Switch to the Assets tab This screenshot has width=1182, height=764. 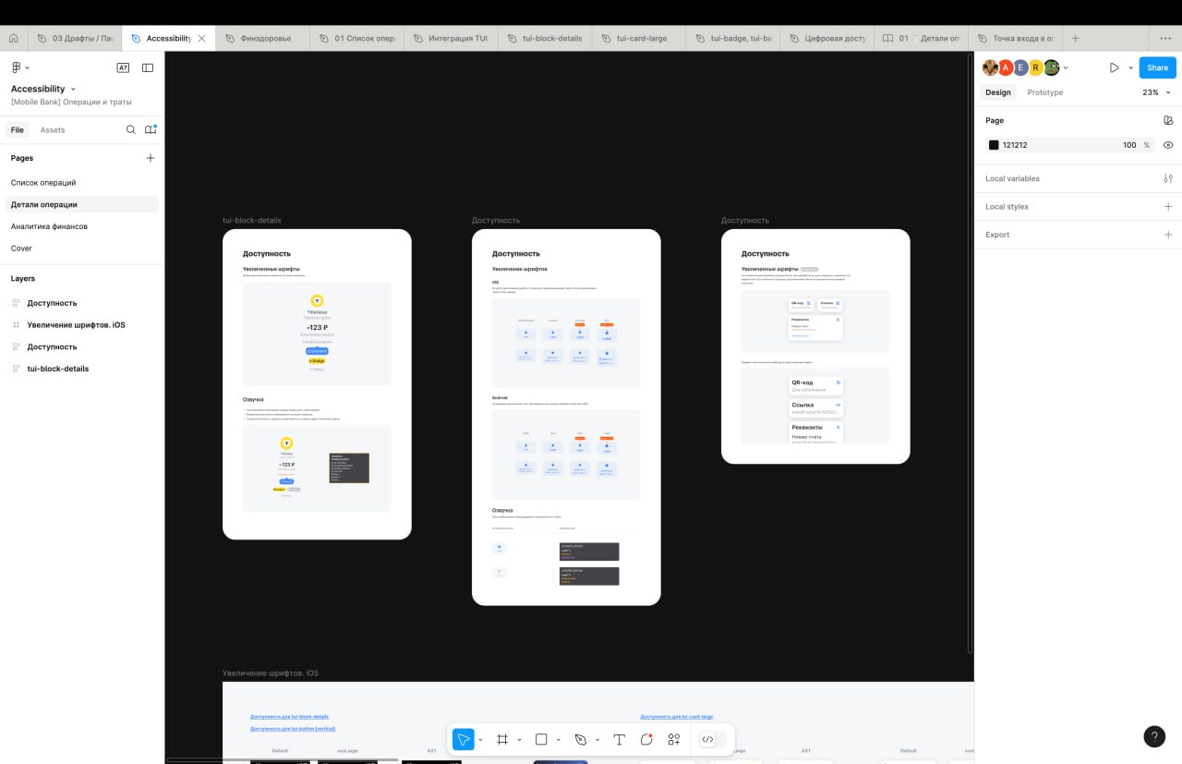(53, 129)
